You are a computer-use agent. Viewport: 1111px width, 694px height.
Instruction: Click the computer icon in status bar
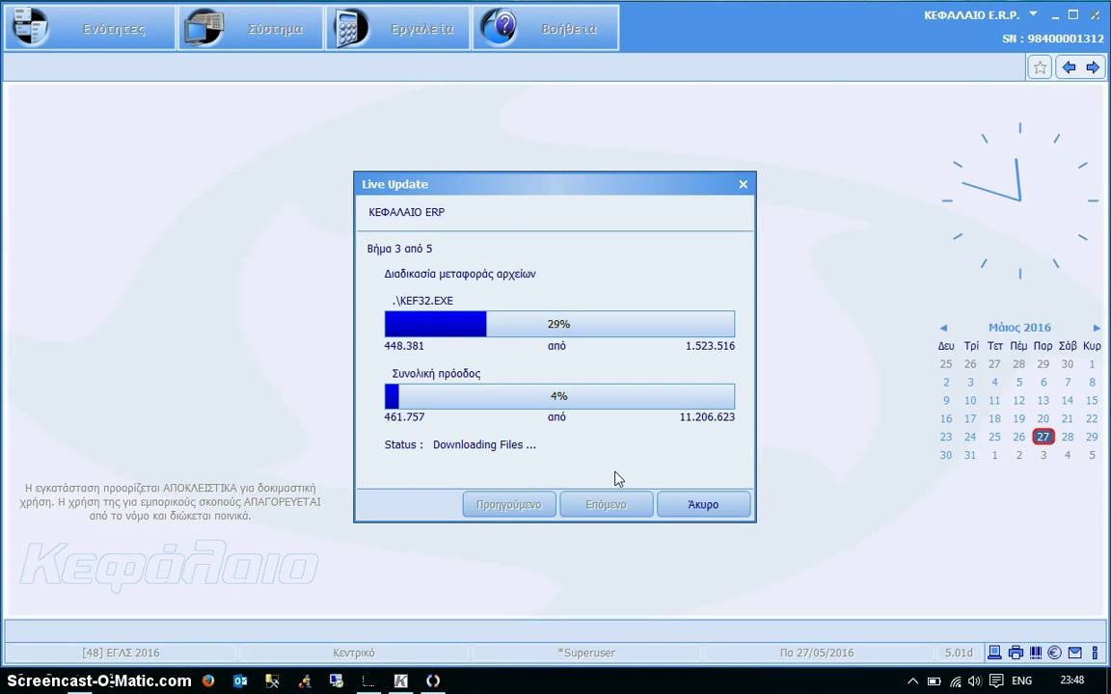[x=995, y=653]
